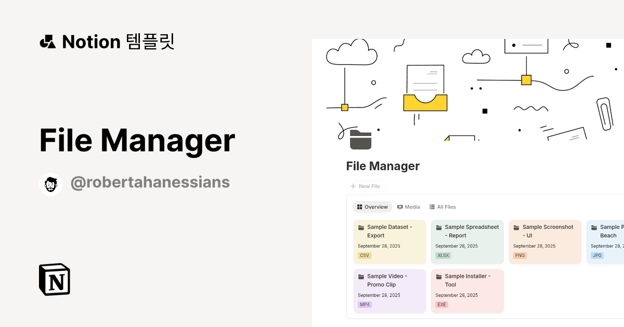Open the @robertahanessians profile link
The image size is (624, 327).
pos(150,182)
